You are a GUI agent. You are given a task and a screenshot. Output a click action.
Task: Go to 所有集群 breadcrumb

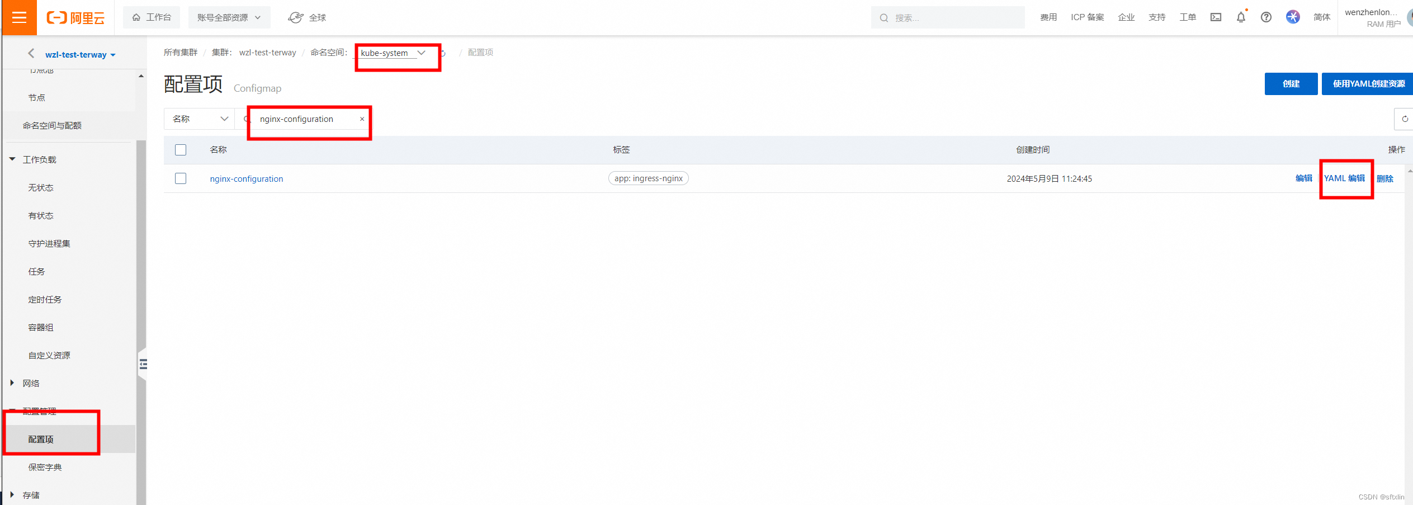[x=181, y=53]
